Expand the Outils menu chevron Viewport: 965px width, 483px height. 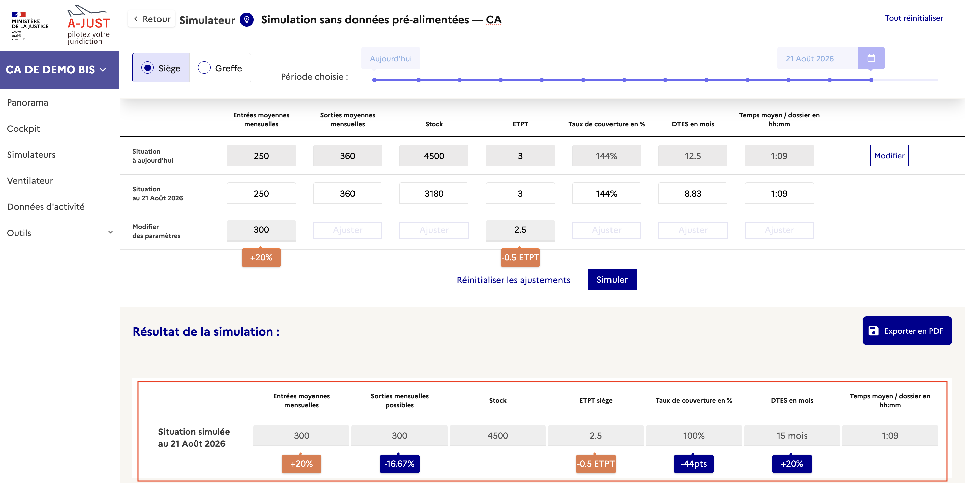click(110, 232)
